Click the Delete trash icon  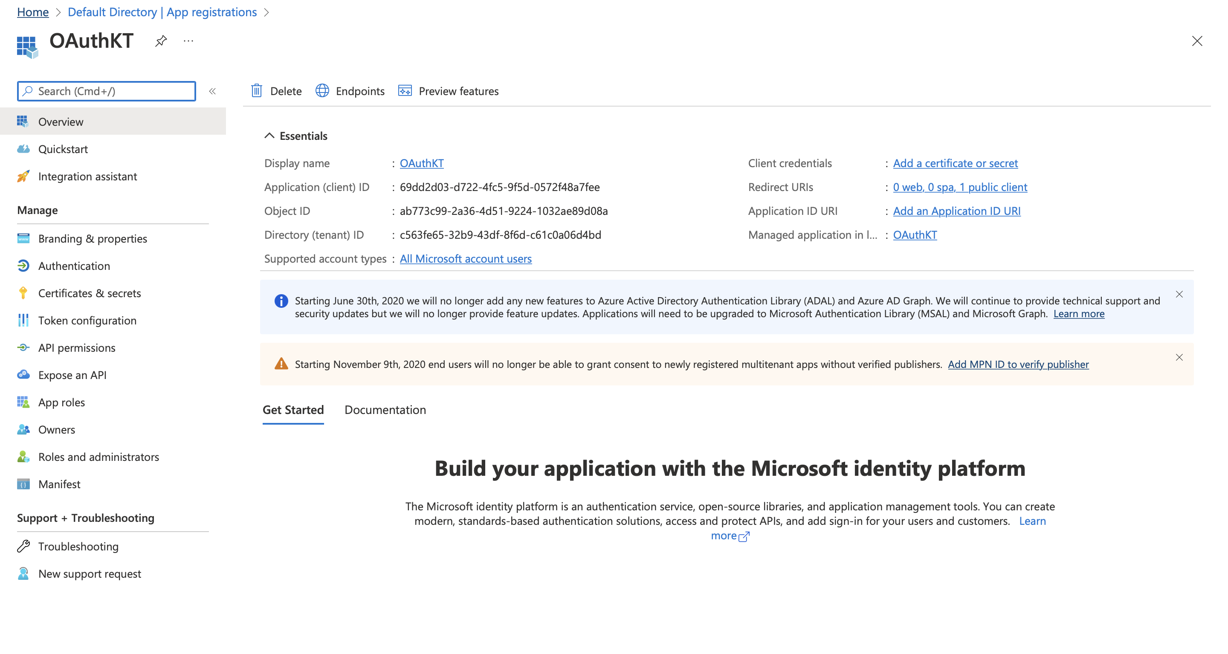(x=256, y=90)
